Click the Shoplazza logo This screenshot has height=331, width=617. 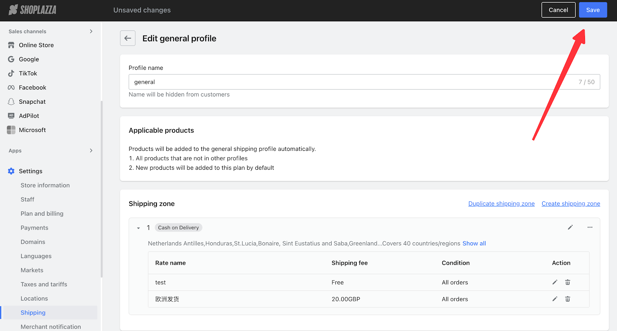click(33, 10)
